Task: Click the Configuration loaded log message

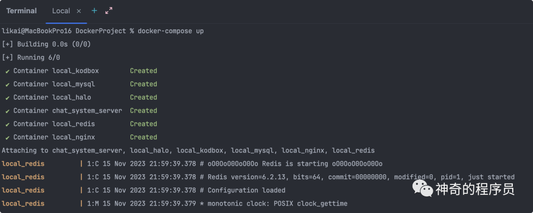Action: point(246,190)
